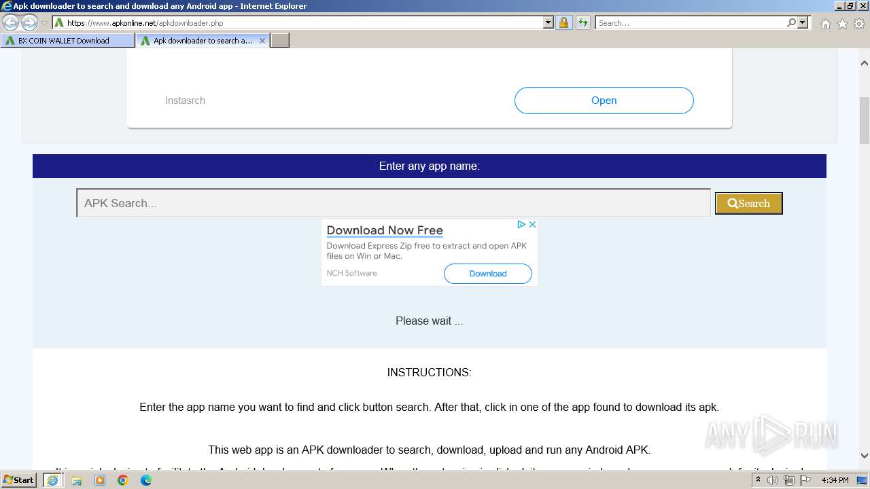Click AdChoices triangle icon on ad
The image size is (870, 489).
[x=521, y=224]
